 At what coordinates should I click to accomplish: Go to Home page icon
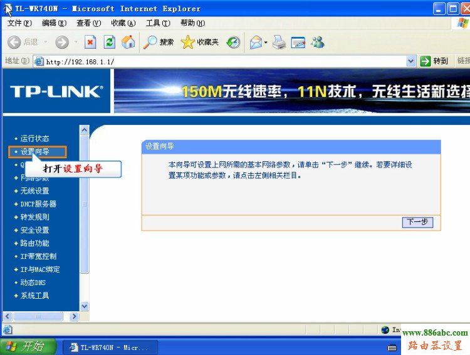128,42
